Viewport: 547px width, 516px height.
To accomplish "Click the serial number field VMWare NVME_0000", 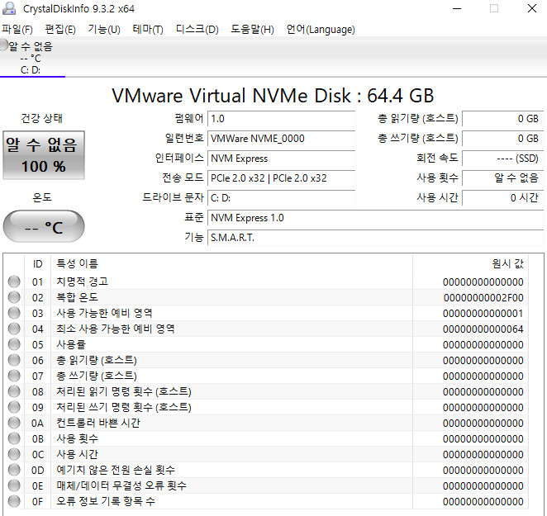I will tap(281, 139).
